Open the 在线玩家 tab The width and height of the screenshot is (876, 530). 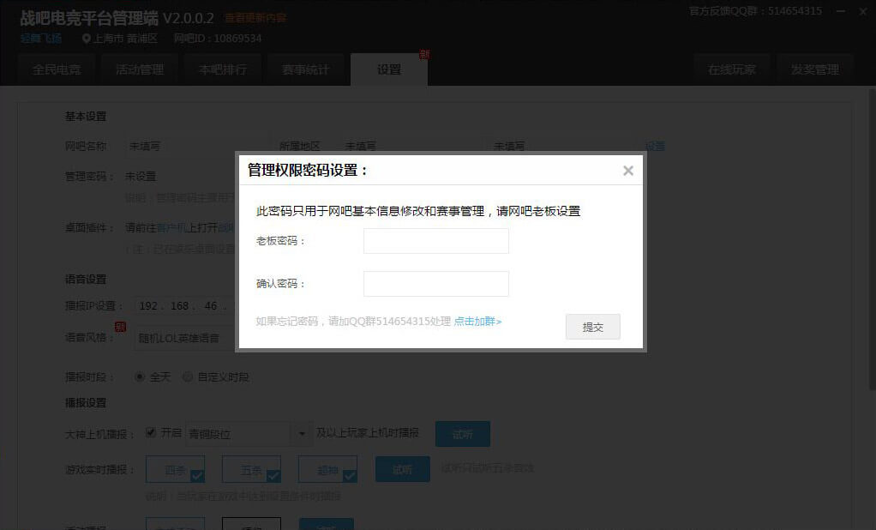click(731, 69)
